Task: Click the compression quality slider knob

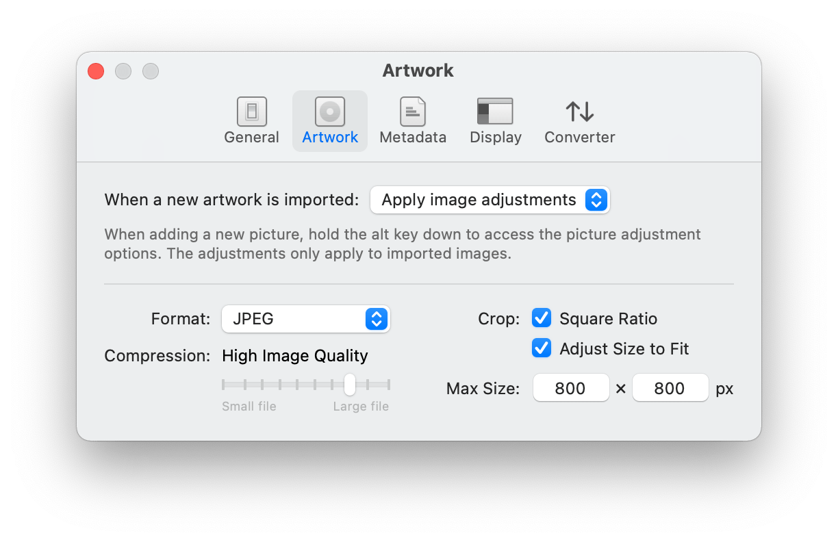Action: click(x=350, y=385)
